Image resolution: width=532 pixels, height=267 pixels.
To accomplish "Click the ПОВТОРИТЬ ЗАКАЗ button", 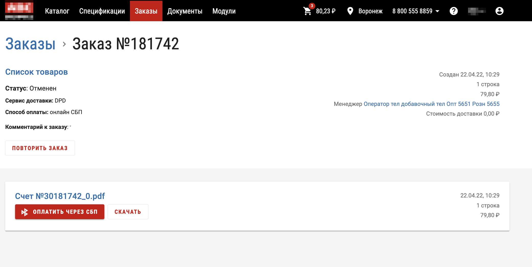I will pyautogui.click(x=40, y=148).
